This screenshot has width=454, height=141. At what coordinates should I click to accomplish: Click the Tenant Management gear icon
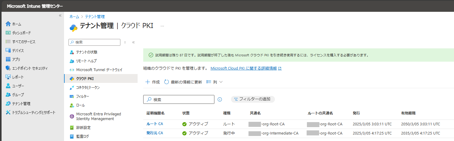(8, 104)
